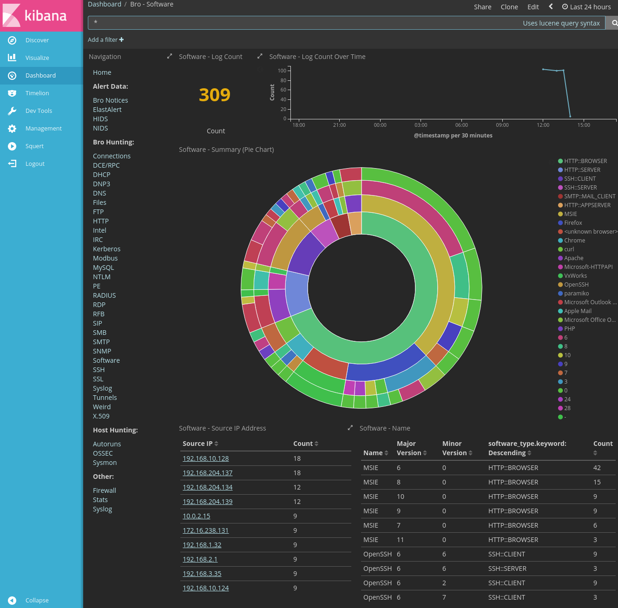618x608 pixels.
Task: Sort by Major Version arrows
Action: coord(425,453)
